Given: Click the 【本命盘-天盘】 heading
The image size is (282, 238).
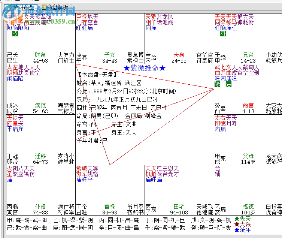Looking at the screenshot, I should [97, 75].
